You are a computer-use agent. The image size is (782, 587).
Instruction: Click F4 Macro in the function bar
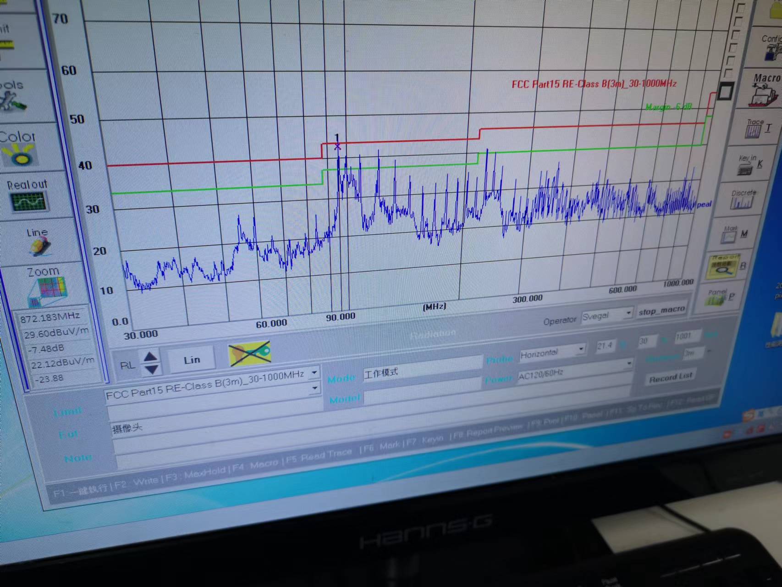click(x=255, y=465)
